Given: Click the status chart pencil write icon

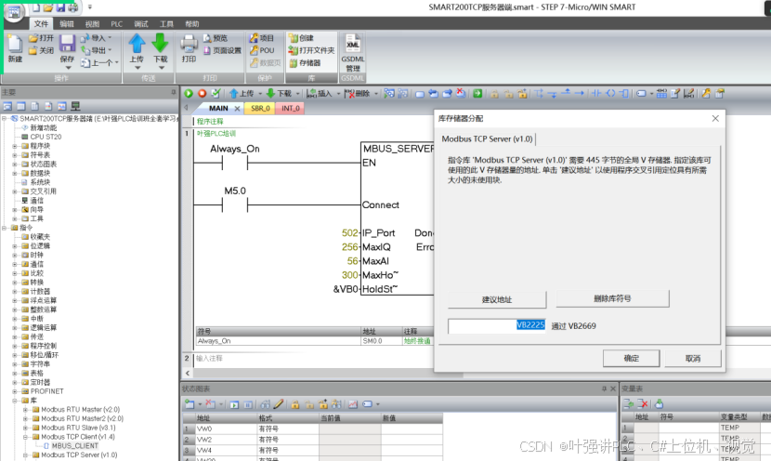Looking at the screenshot, I should pos(279,404).
